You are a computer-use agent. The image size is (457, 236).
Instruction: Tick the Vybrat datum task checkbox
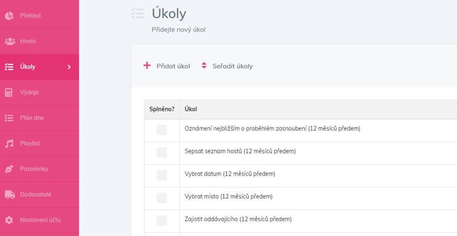tap(162, 176)
